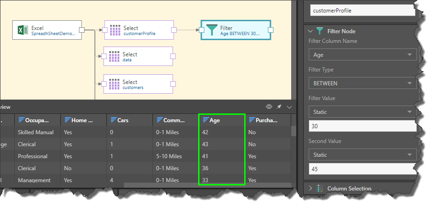This screenshot has height=208, width=434.
Task: Click the Age cell showing 43
Action: click(205, 144)
